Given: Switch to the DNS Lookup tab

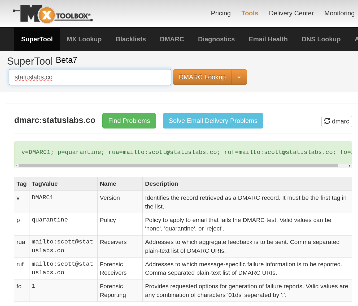Looking at the screenshot, I should point(321,39).
